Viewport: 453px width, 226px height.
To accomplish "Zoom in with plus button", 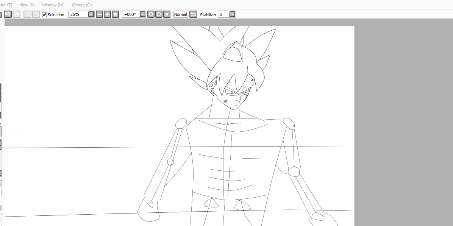I will [107, 14].
